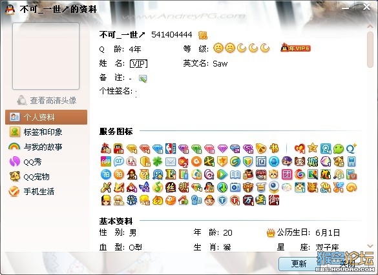Click the 基本资料 section heading
The height and width of the screenshot is (275, 378).
coord(116,221)
